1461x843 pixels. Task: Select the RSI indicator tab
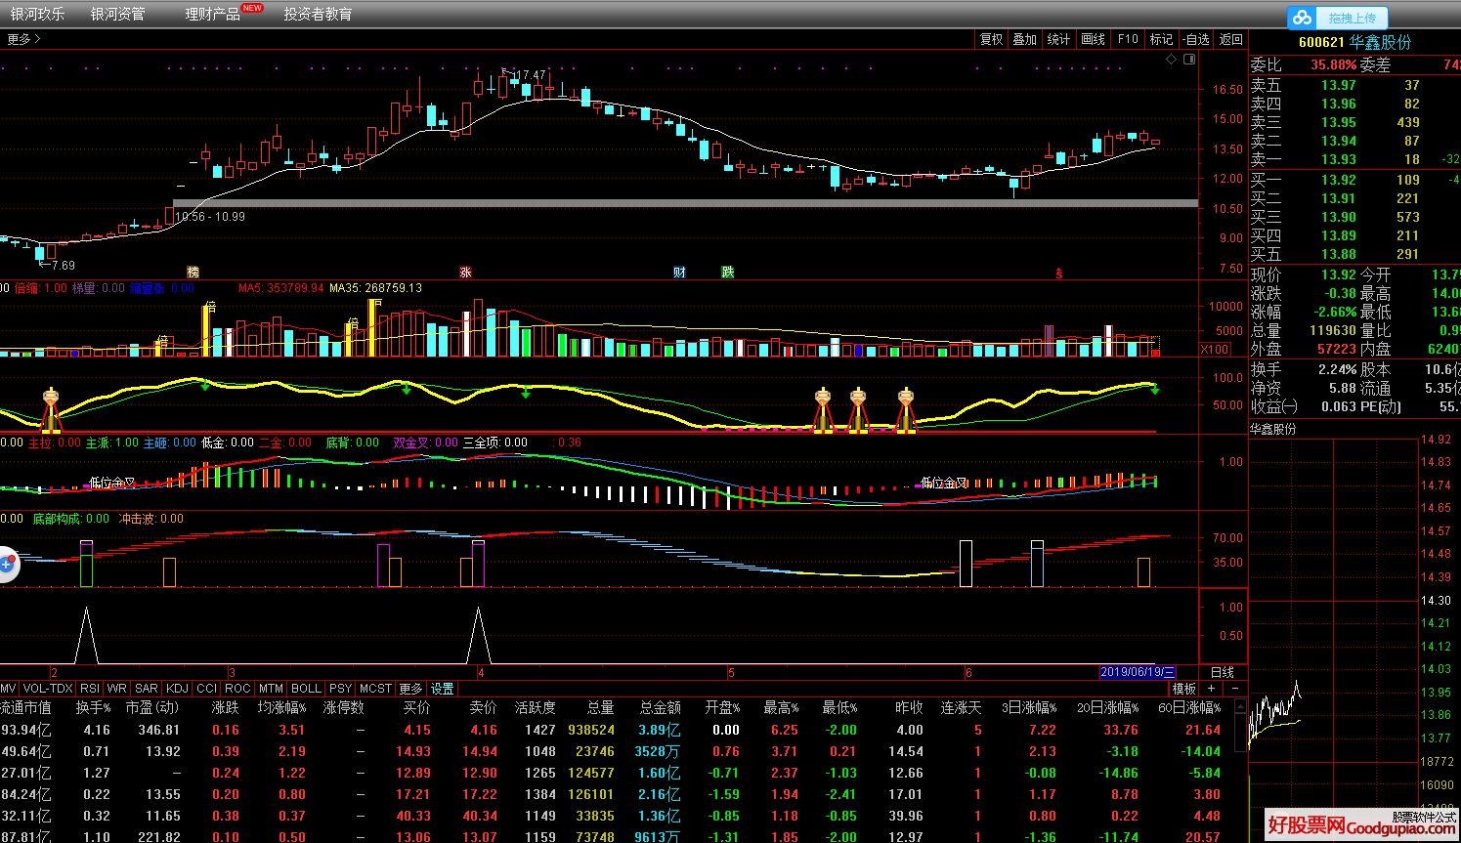pyautogui.click(x=90, y=689)
